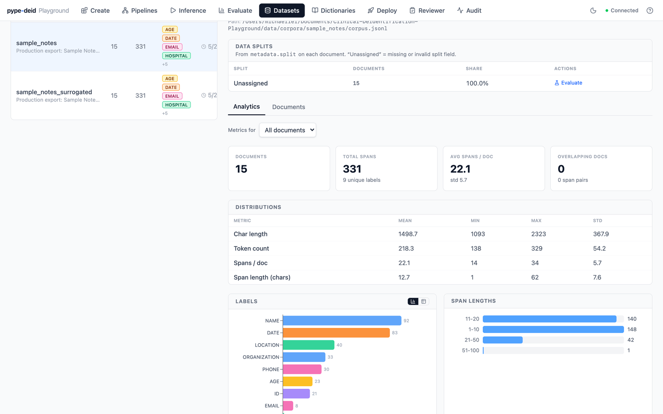Switch to the Documents tab

click(288, 107)
